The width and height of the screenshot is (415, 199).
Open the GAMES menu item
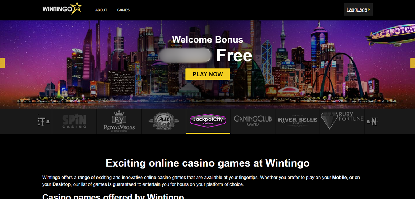(x=123, y=10)
